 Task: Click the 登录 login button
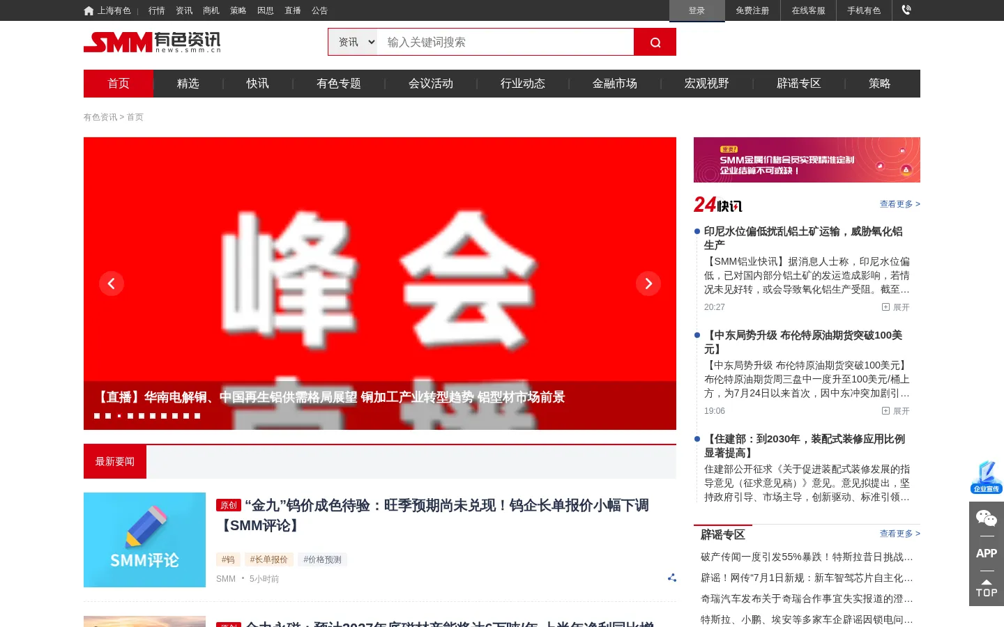point(697,10)
